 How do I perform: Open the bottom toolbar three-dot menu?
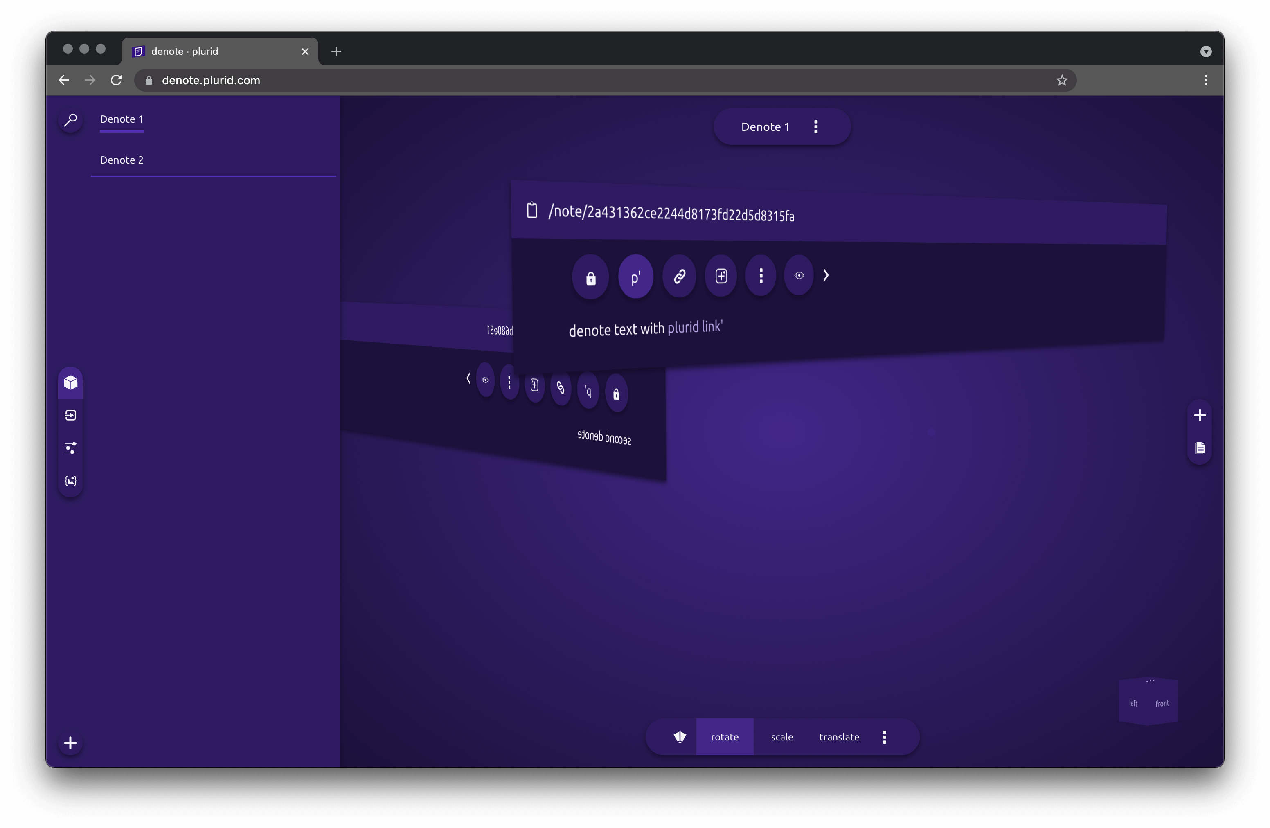coord(884,737)
